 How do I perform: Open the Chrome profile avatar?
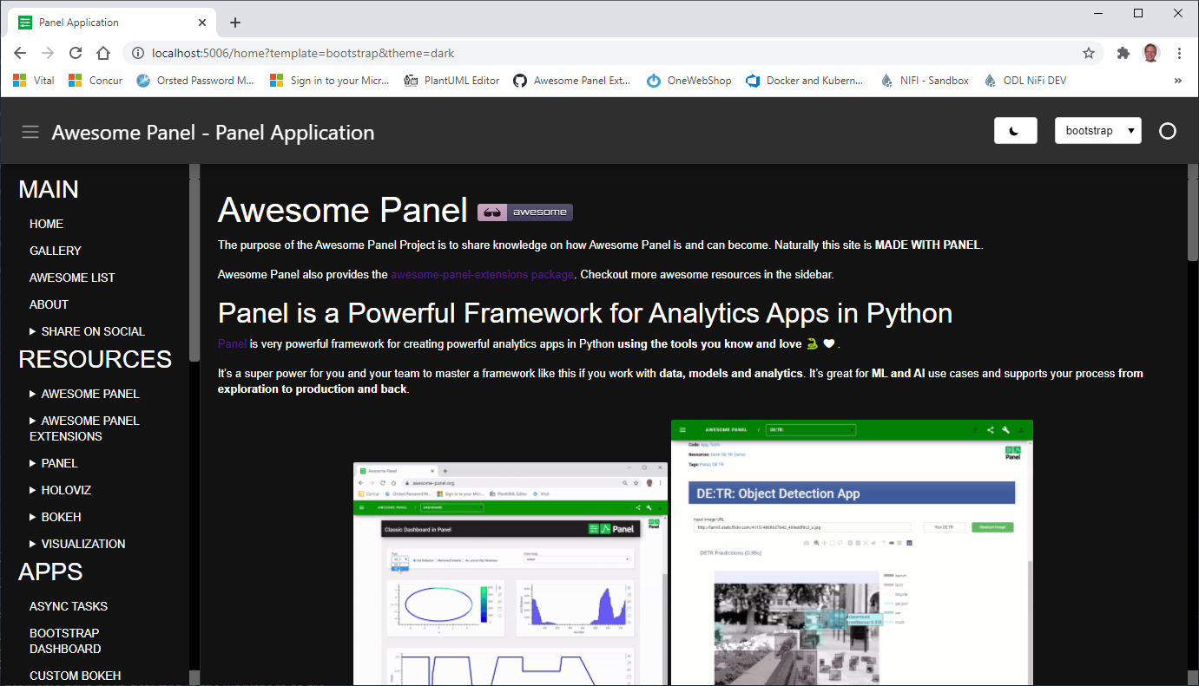click(x=1151, y=53)
